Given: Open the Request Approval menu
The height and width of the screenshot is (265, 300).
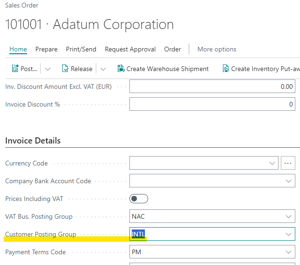Looking at the screenshot, I should [131, 49].
